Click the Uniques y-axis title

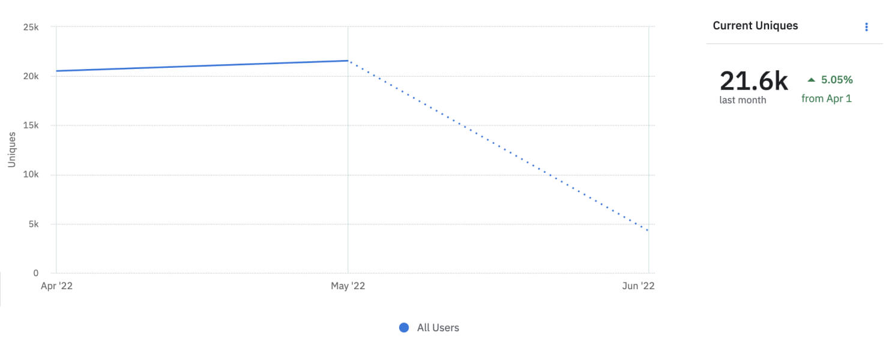[x=12, y=150]
